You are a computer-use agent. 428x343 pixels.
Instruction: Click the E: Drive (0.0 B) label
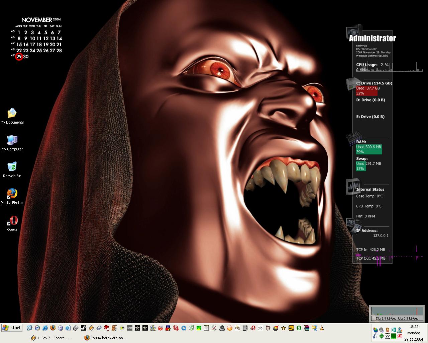pos(370,117)
